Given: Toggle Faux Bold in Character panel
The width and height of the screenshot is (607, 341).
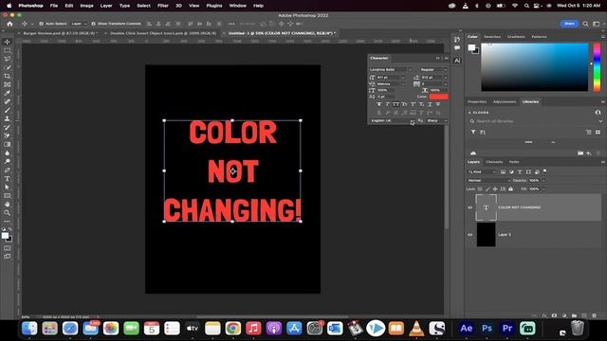Looking at the screenshot, I should click(379, 104).
